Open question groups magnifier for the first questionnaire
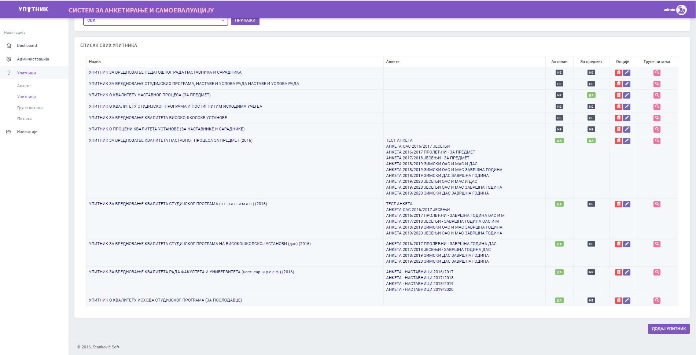The image size is (696, 355). point(657,73)
